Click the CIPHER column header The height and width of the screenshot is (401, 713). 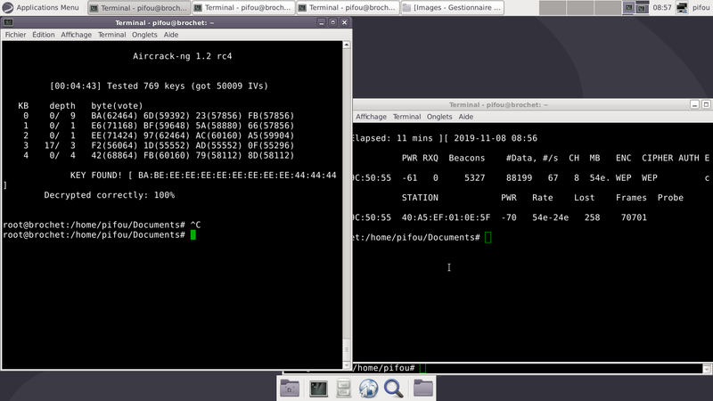[657, 159]
